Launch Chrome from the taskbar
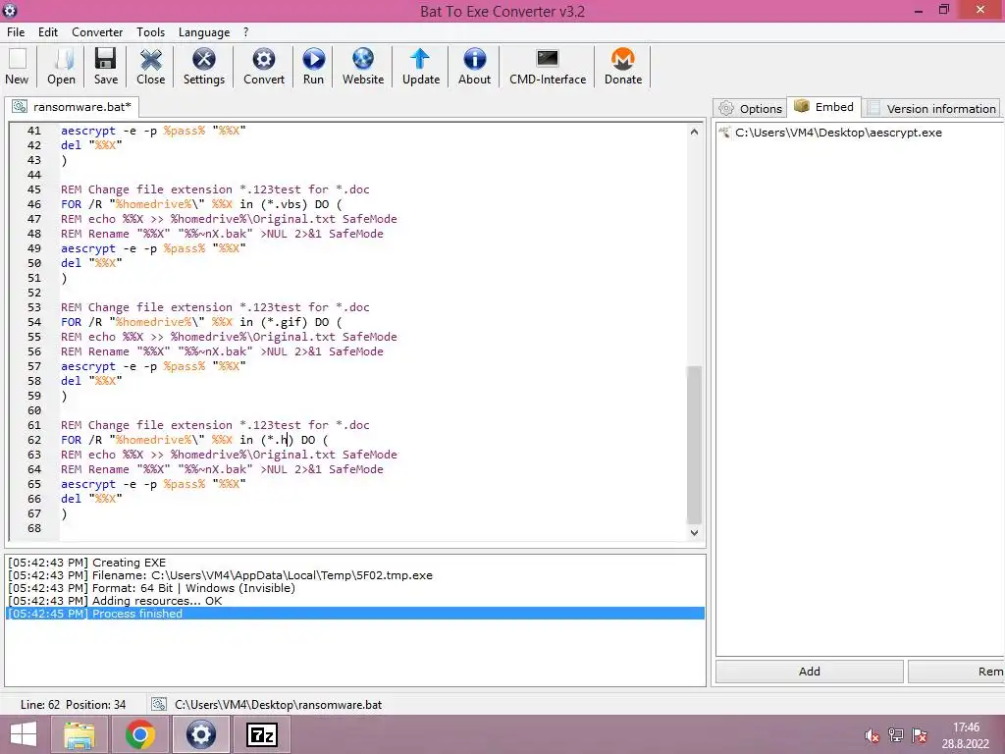The height and width of the screenshot is (754, 1005). tap(140, 734)
